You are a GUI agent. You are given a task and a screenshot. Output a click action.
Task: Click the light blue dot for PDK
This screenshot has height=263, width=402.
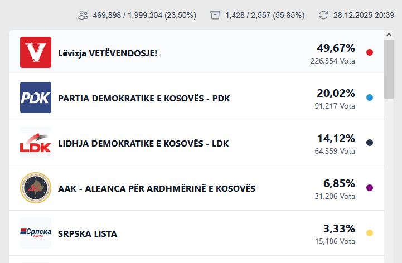369,98
